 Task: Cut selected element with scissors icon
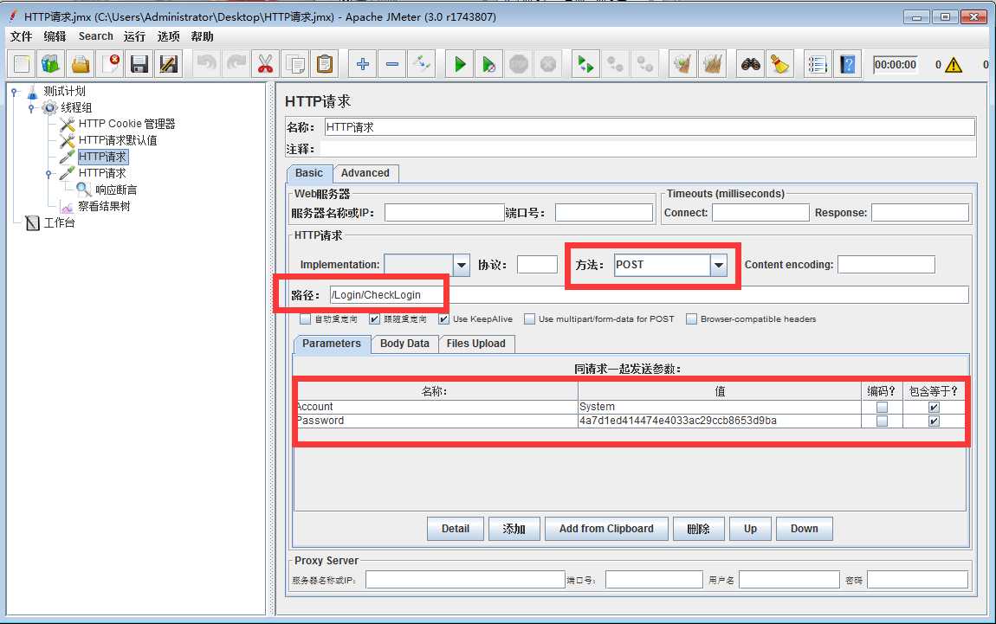[x=266, y=64]
